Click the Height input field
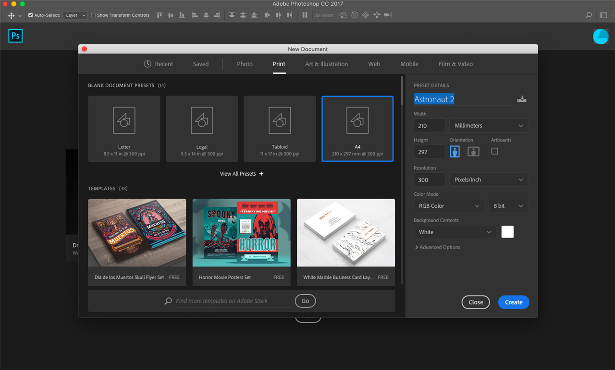Screen dimensions: 615x370 (x=430, y=152)
